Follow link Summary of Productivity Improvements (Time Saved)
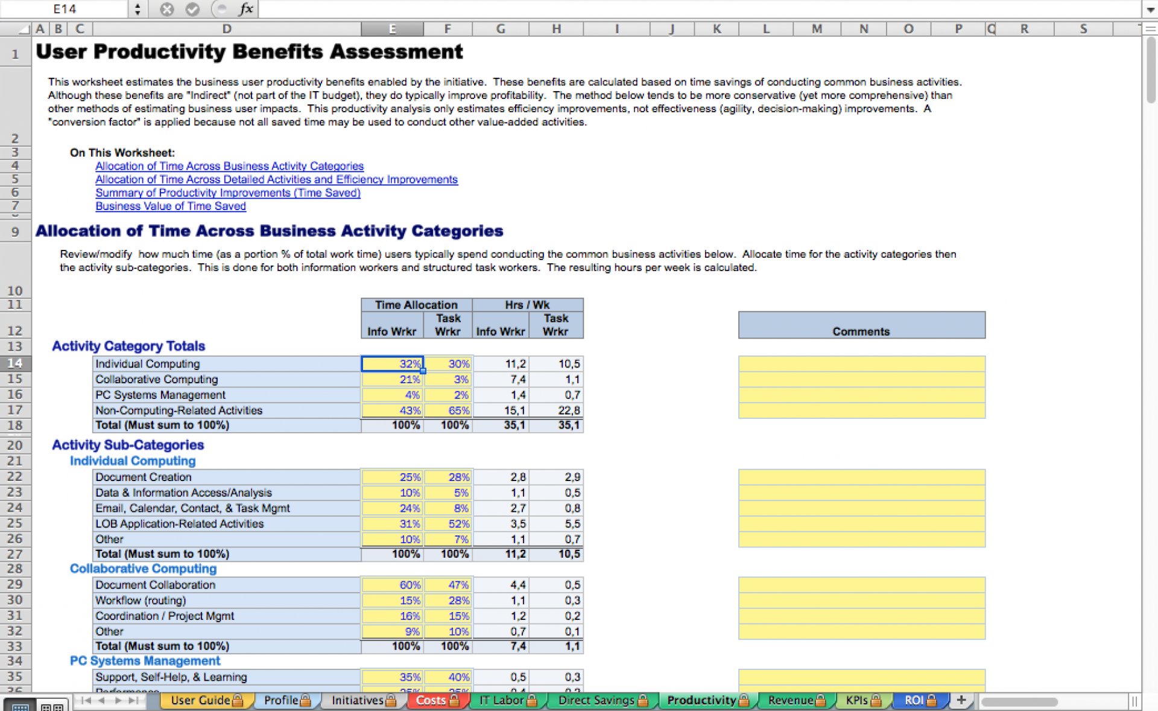The image size is (1158, 711). point(228,193)
